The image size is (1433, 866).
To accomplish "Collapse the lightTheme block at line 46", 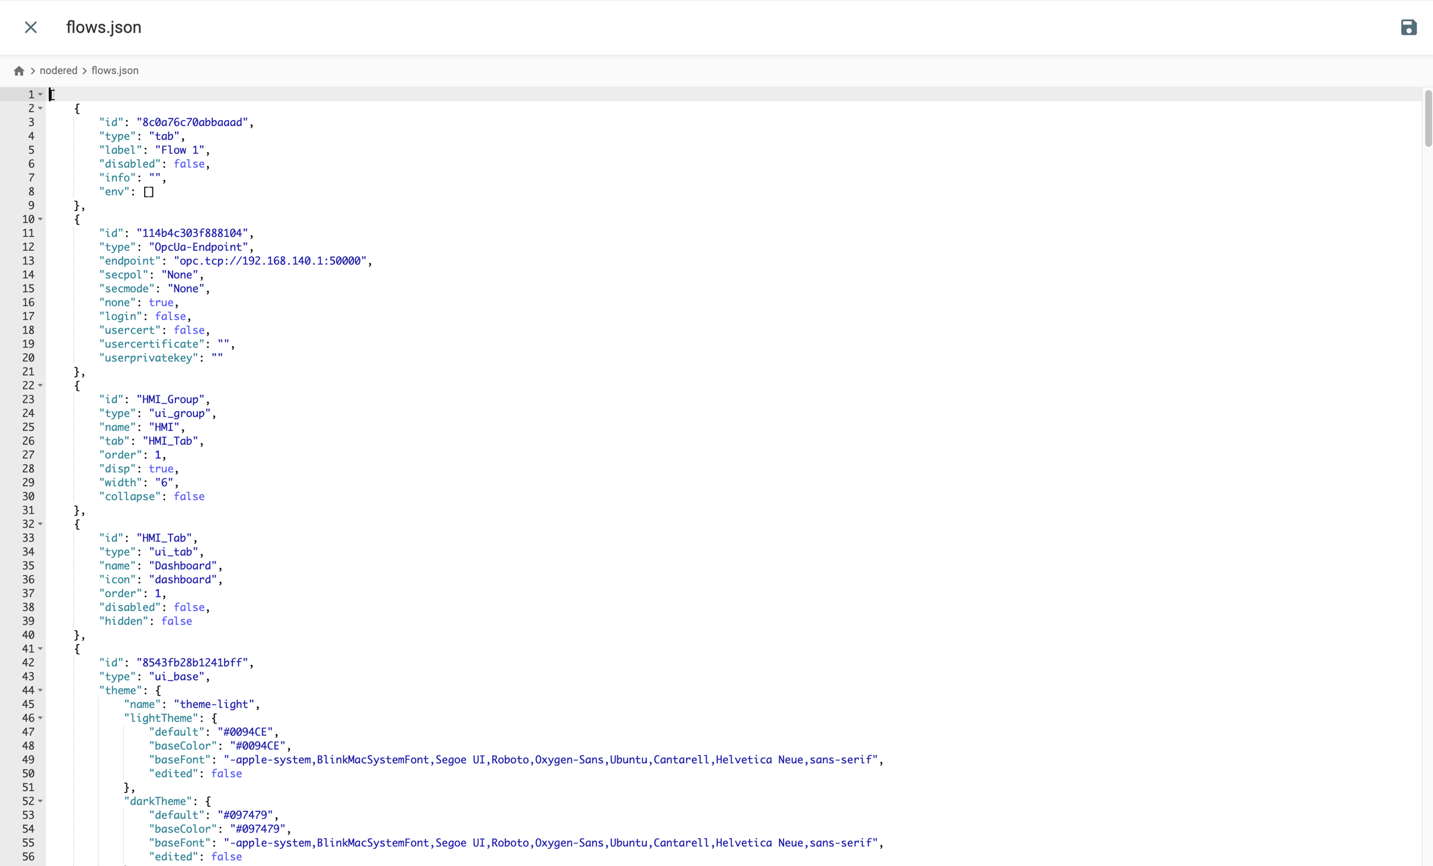I will [39, 718].
